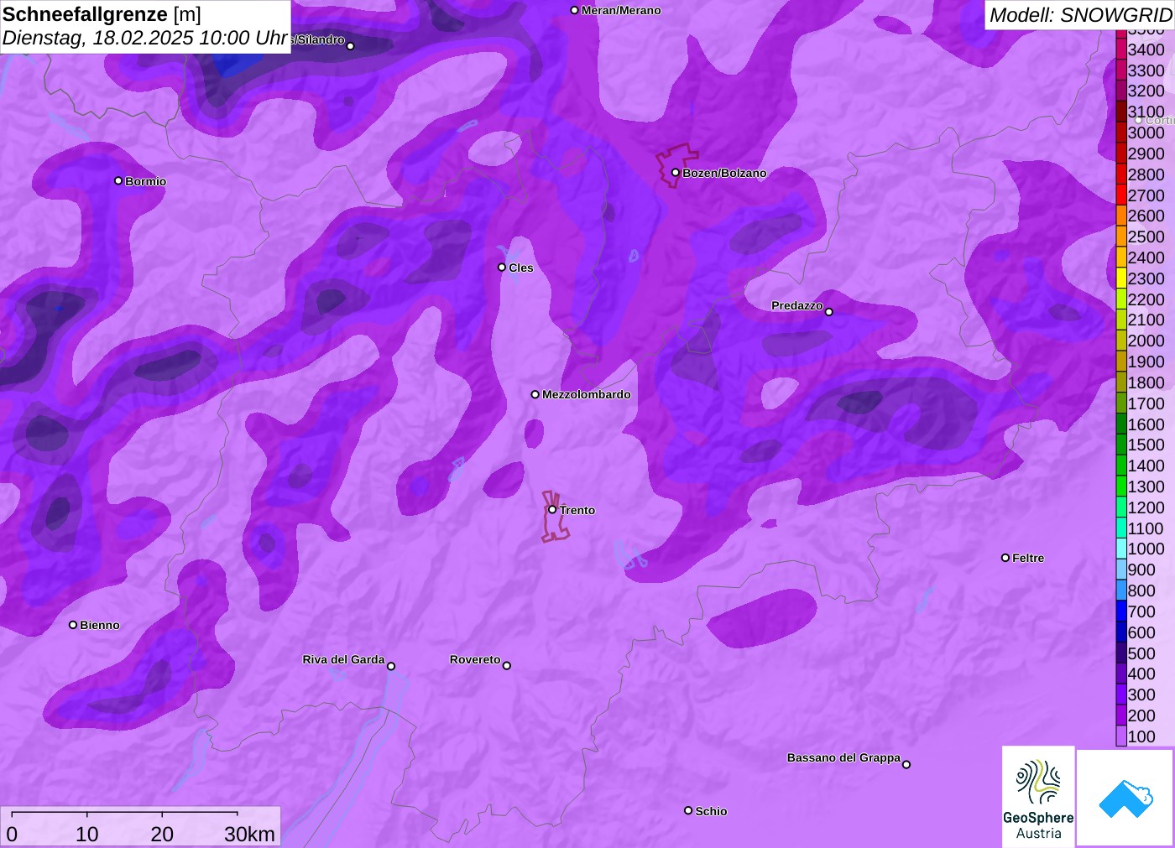Click the Bassano del Grappa marker dot
The width and height of the screenshot is (1175, 848).
point(906,764)
